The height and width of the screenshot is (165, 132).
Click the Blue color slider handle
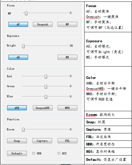[x=46, y=97]
